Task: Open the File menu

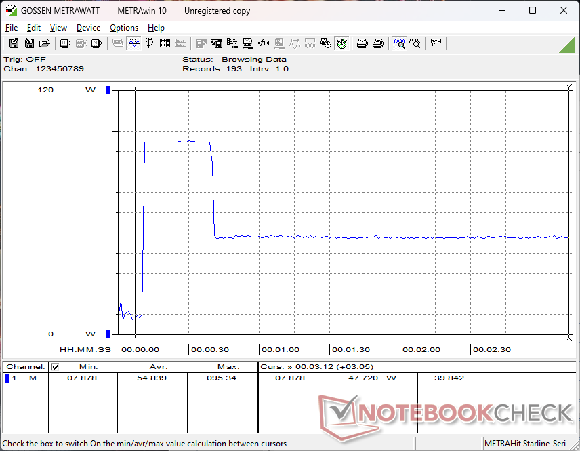Action: (x=12, y=28)
